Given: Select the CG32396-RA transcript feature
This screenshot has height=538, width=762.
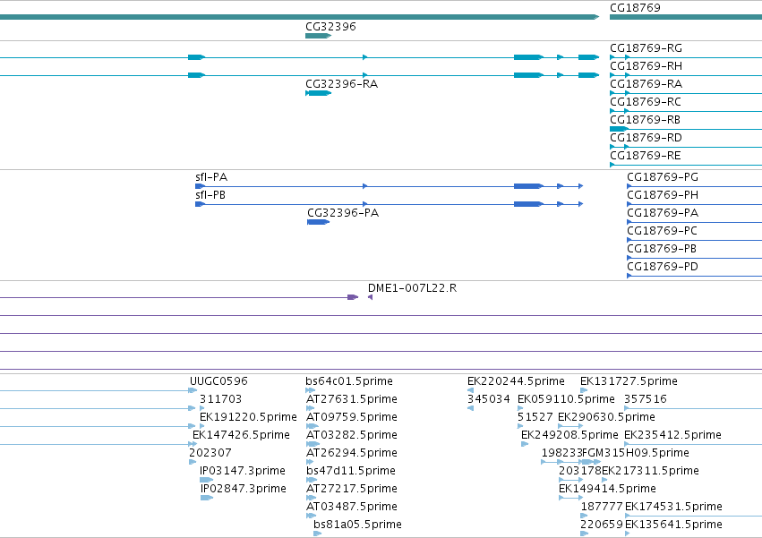Looking at the screenshot, I should pyautogui.click(x=318, y=93).
